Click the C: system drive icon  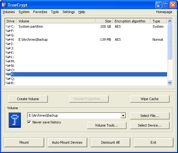tap(8, 26)
